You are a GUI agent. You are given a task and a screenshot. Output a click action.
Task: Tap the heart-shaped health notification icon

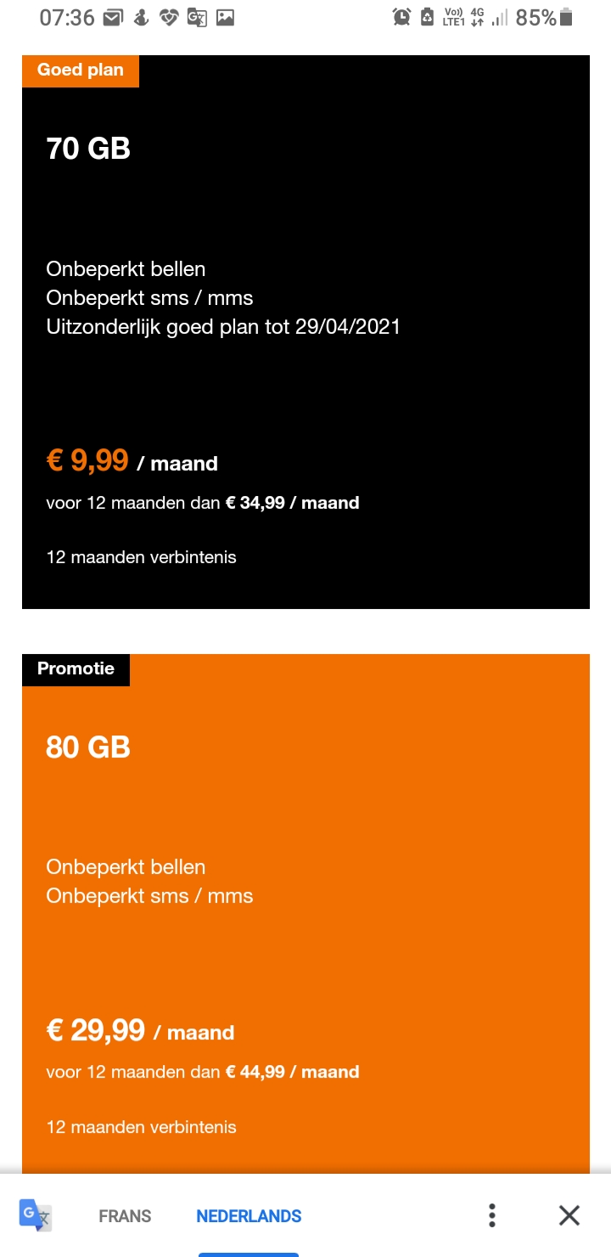pyautogui.click(x=169, y=18)
